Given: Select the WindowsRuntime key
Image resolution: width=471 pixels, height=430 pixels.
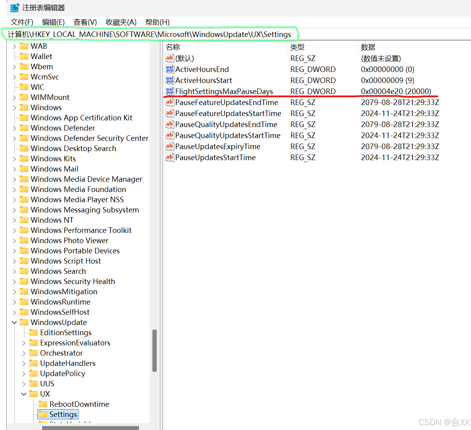Looking at the screenshot, I should pyautogui.click(x=60, y=302).
